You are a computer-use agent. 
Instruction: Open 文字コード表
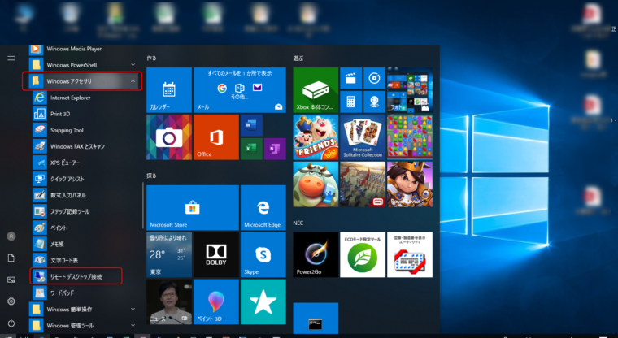click(85, 260)
